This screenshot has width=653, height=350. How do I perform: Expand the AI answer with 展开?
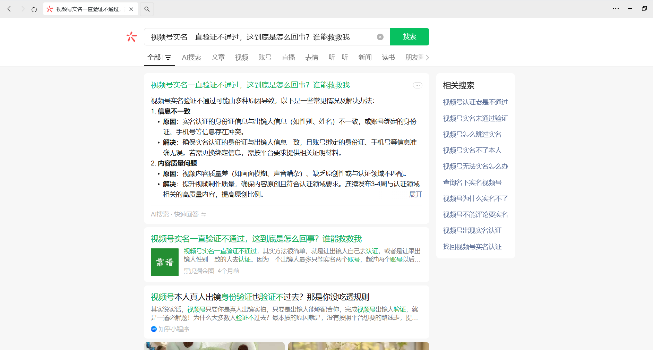coord(415,194)
